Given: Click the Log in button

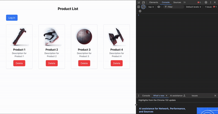Looking at the screenshot, I should (x=12, y=18).
